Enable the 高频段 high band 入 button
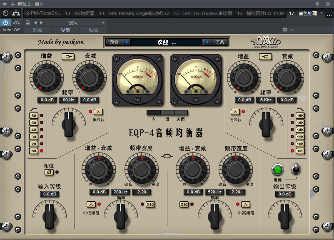This screenshot has height=240, width=334. [x=235, y=112]
